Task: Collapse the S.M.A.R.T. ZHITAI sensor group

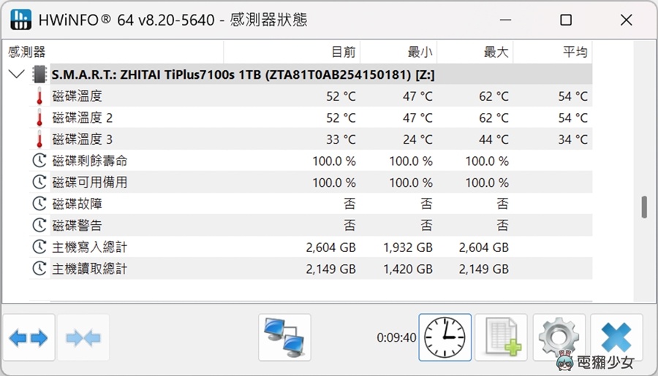Action: (16, 74)
